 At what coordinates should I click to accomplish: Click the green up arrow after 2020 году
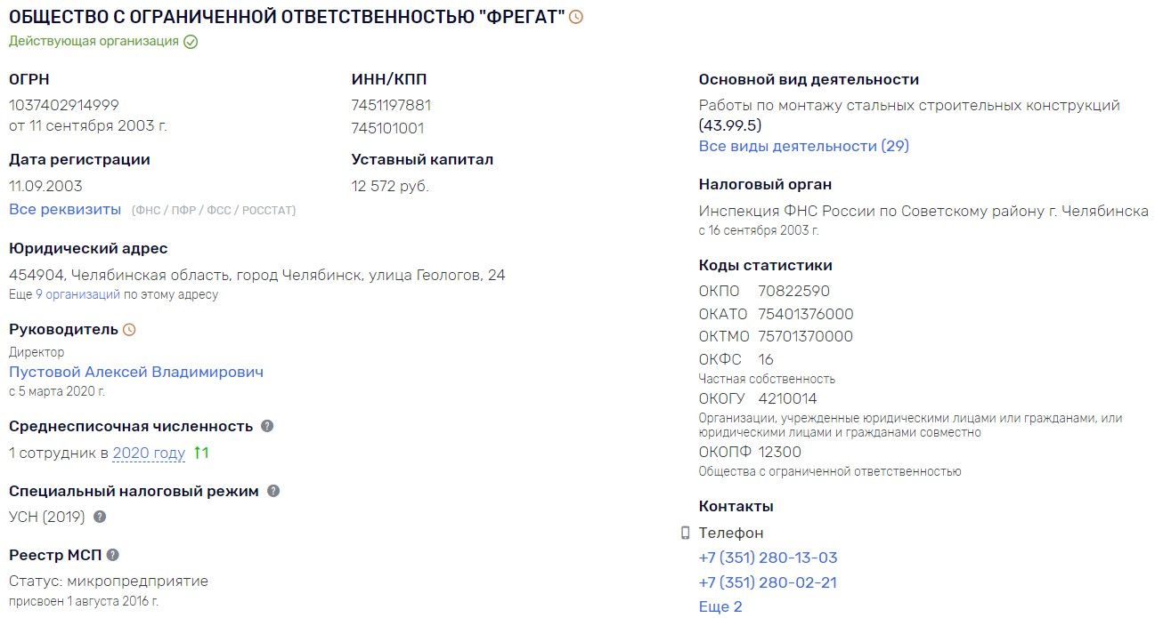(x=201, y=453)
